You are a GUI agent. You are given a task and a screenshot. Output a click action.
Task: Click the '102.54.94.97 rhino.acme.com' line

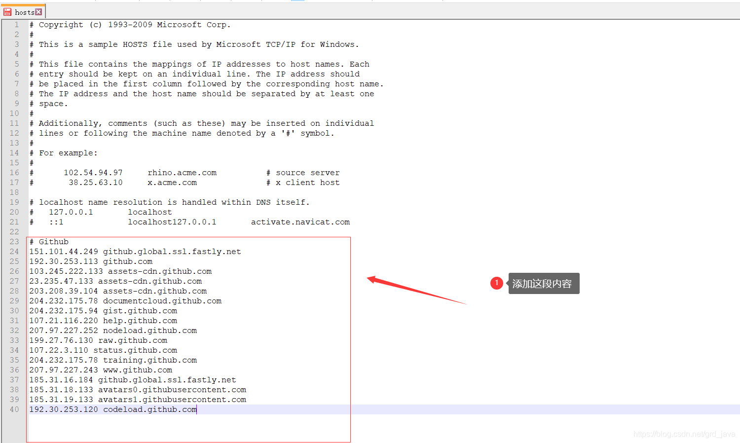point(185,173)
